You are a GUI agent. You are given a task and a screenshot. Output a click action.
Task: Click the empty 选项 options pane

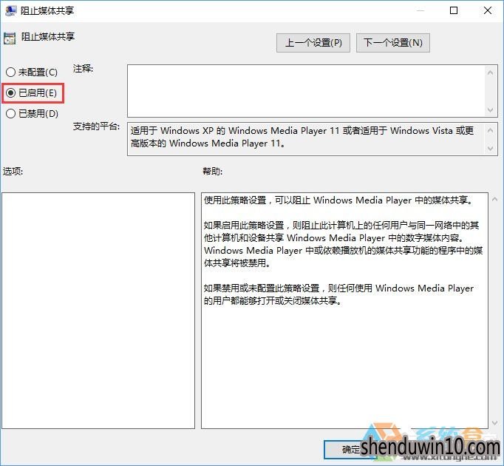click(98, 311)
